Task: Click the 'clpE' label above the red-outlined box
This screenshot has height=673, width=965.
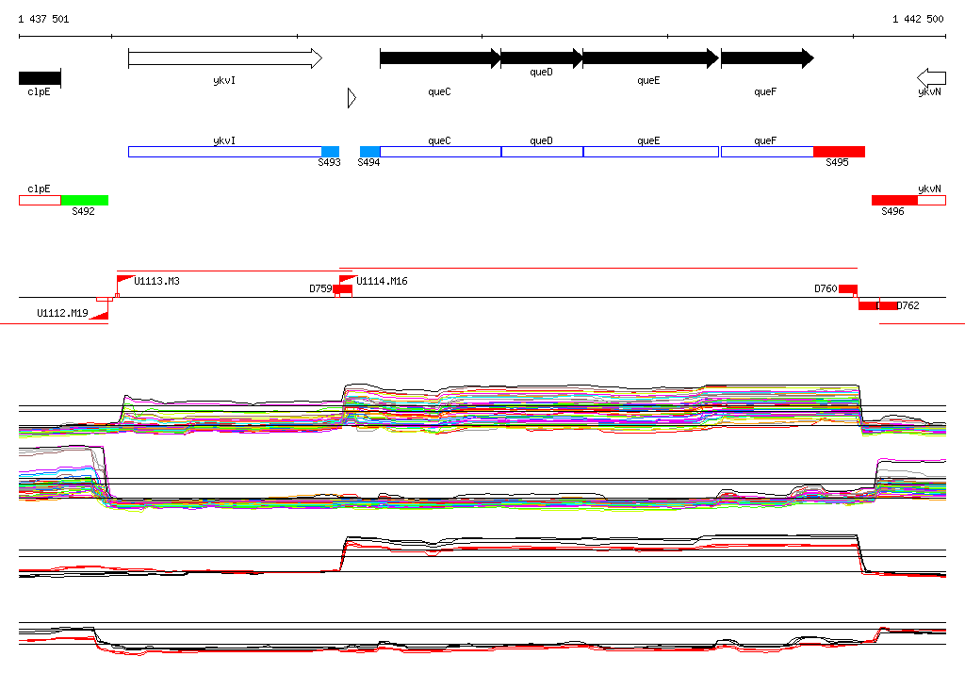Action: [39, 189]
